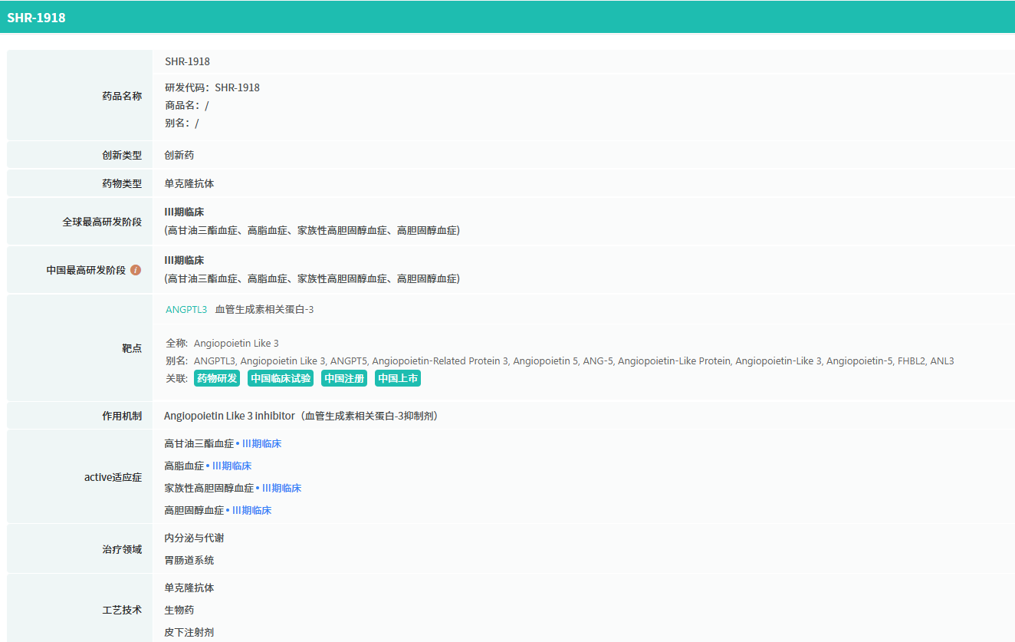
Task: Click the 靶点 row label
Action: tap(132, 347)
